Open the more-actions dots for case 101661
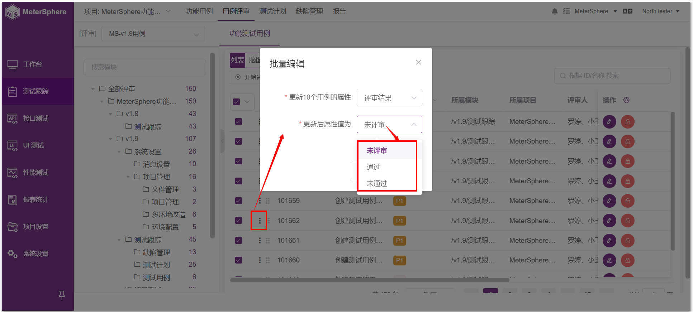 [x=260, y=241]
